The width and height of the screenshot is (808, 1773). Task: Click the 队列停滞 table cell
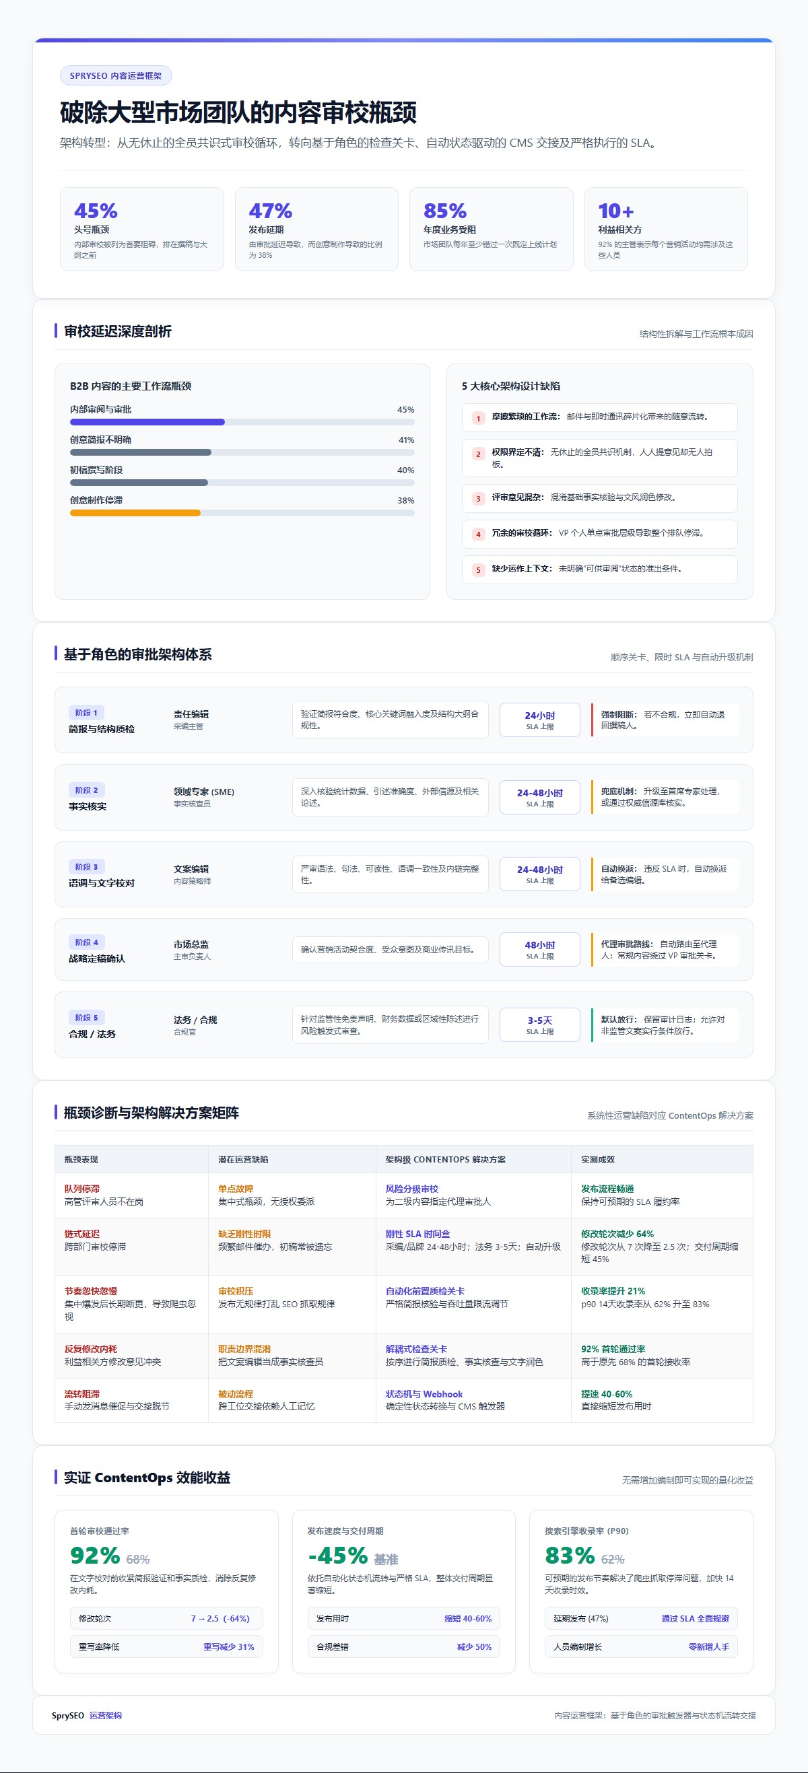131,1195
